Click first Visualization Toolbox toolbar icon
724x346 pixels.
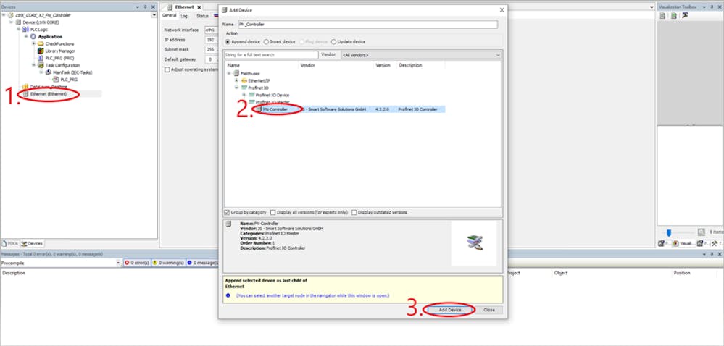point(662,16)
